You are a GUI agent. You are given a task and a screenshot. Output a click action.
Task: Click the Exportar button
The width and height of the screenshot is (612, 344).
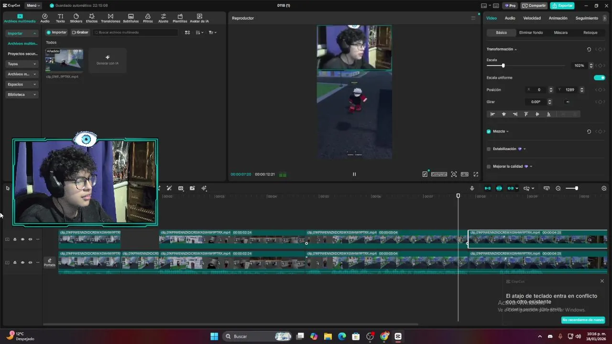(x=562, y=6)
